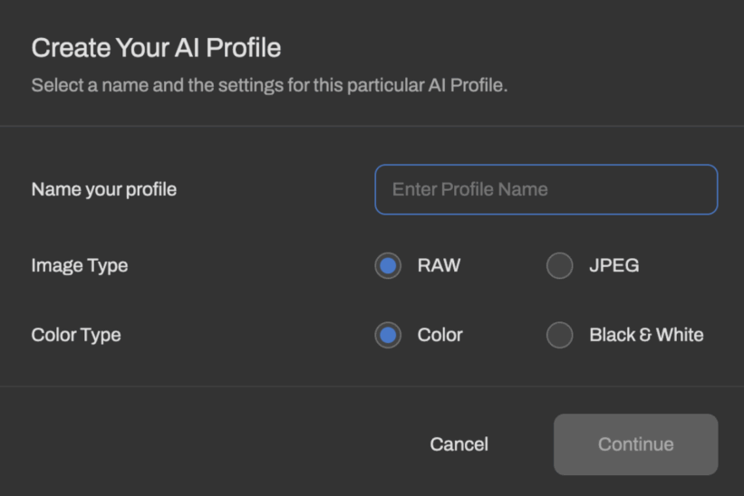Click the Continue button

636,444
